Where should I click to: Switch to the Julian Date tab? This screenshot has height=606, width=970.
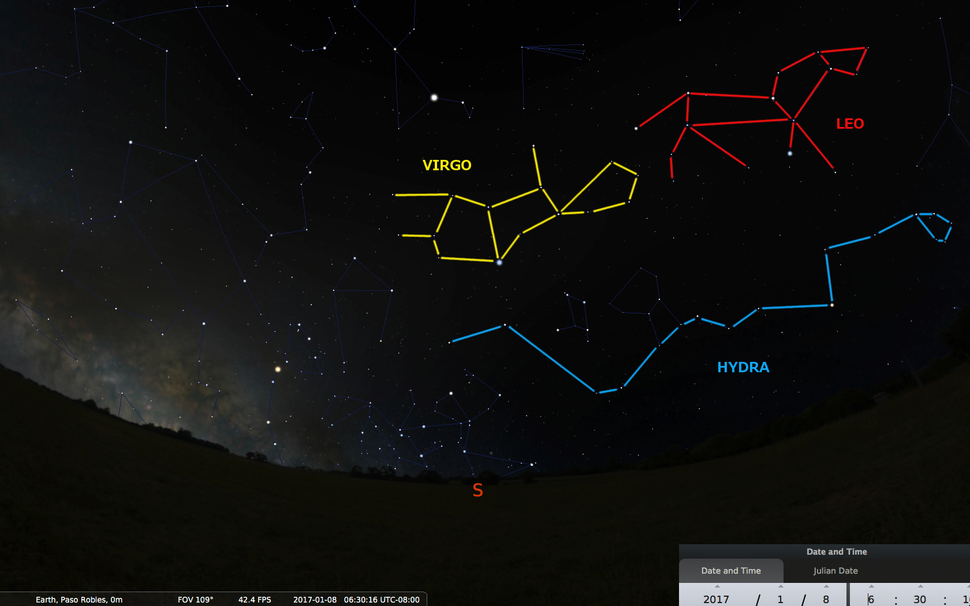point(835,571)
